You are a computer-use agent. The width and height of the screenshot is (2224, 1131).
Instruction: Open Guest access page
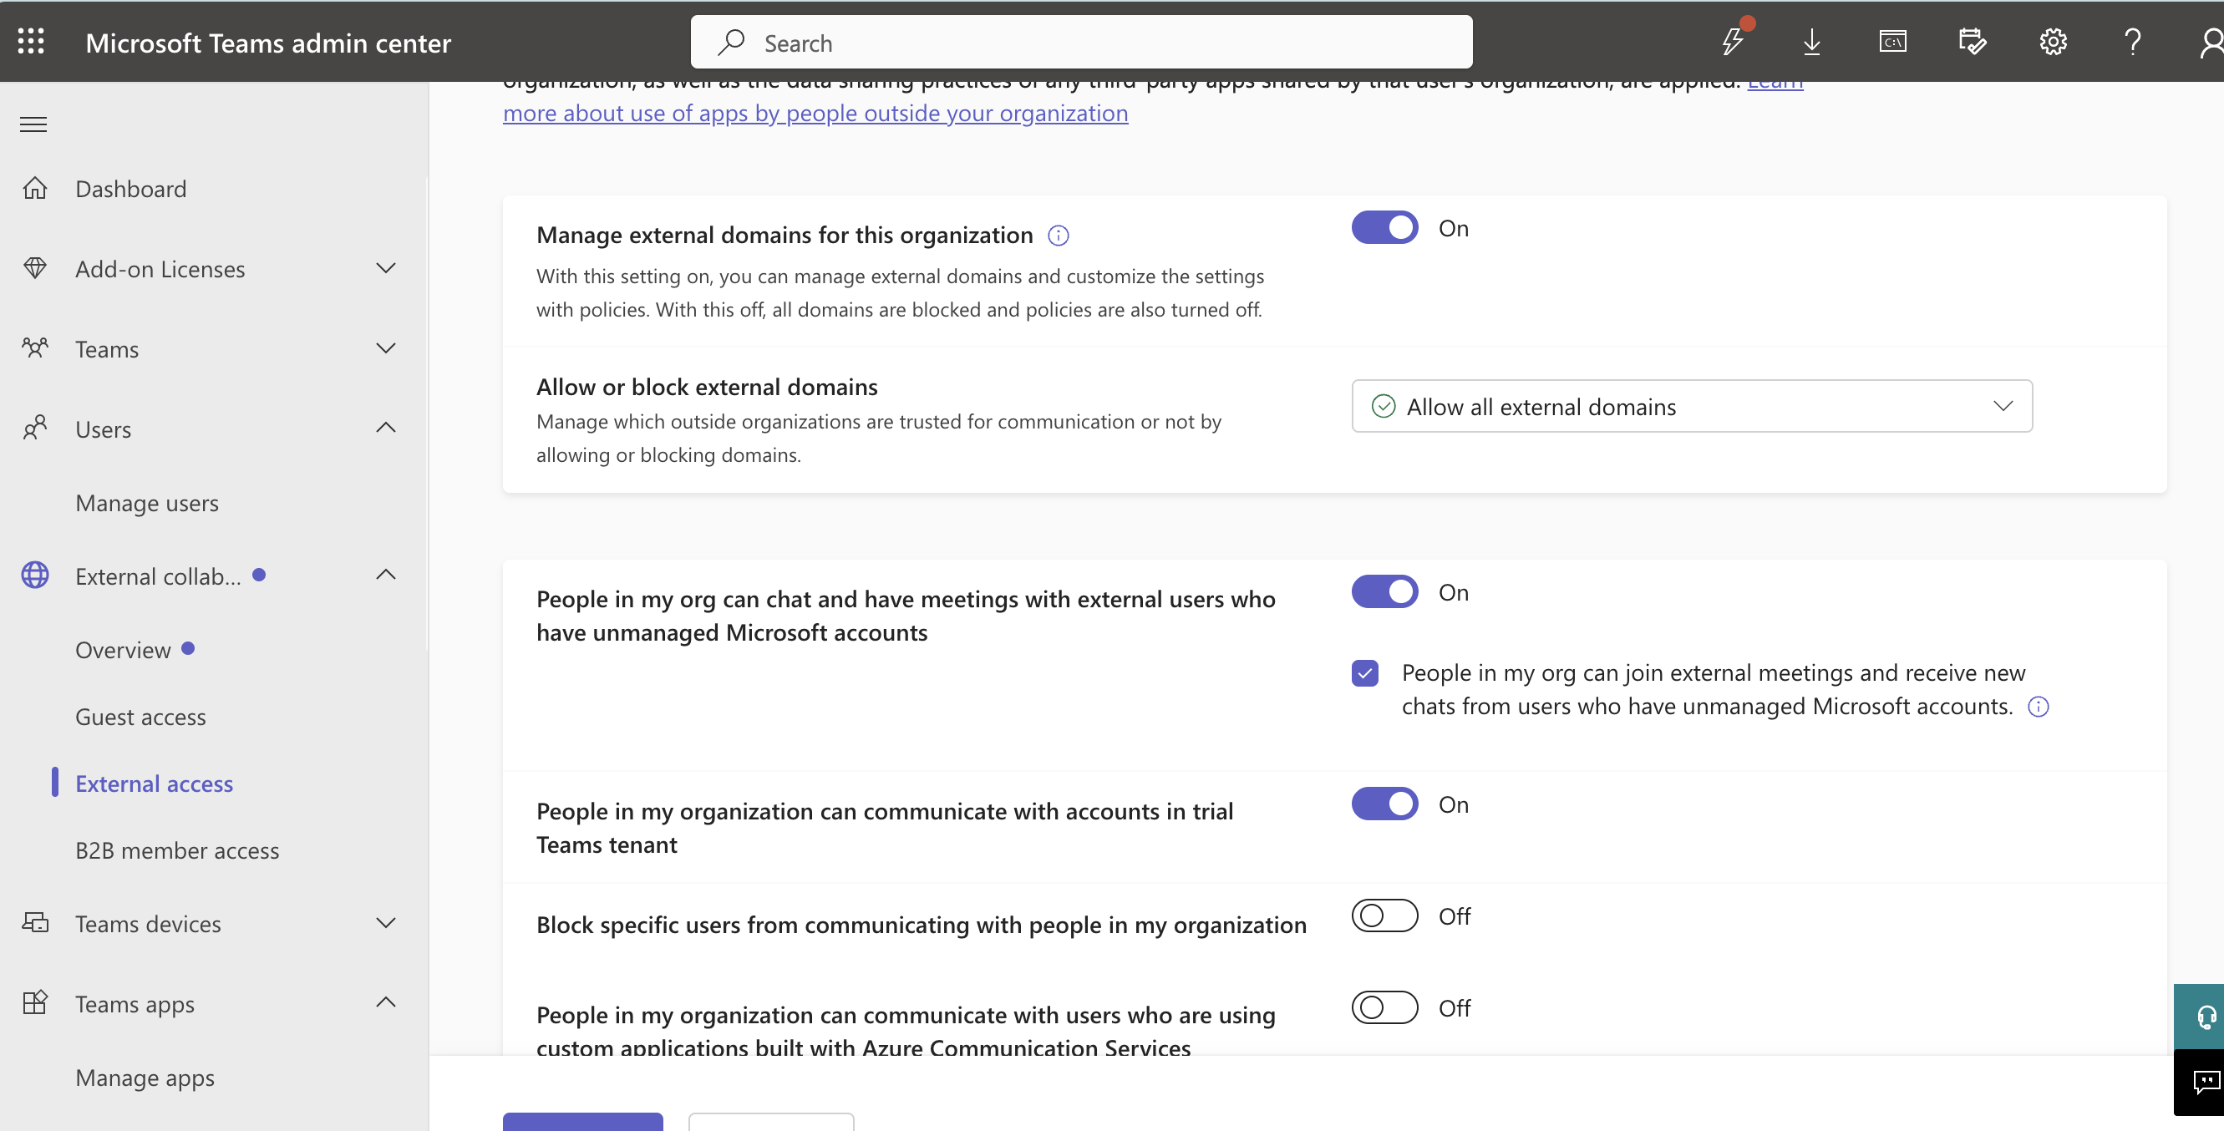point(140,717)
